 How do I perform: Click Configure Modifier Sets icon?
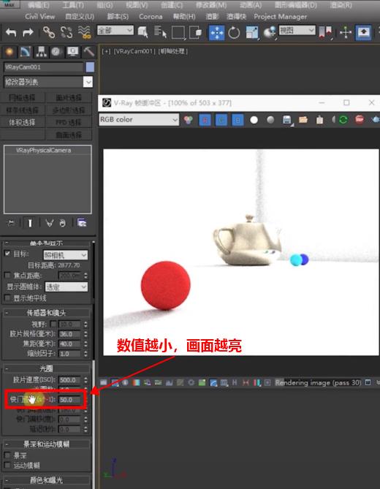point(82,223)
